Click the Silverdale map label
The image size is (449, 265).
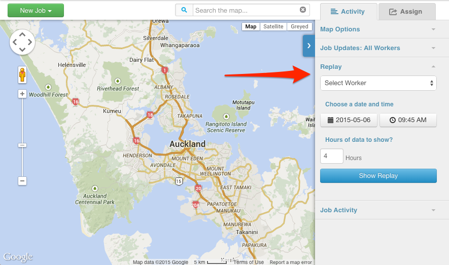[156, 38]
